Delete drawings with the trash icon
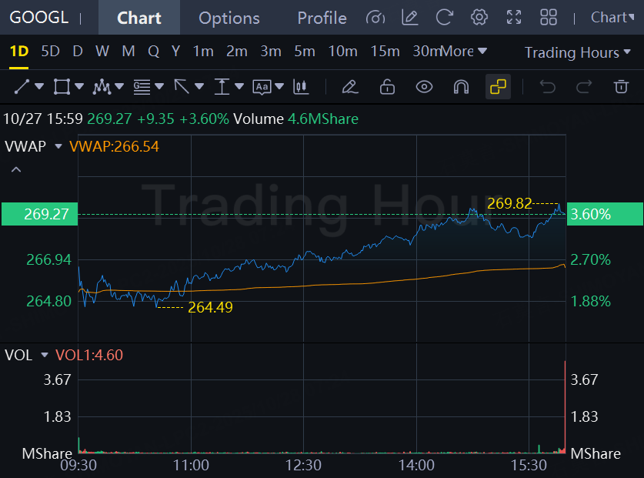Viewport: 644px width, 478px height. coord(621,87)
